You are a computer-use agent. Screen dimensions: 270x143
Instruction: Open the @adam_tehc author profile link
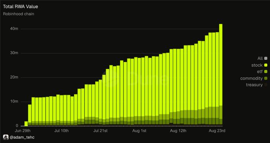point(22,137)
